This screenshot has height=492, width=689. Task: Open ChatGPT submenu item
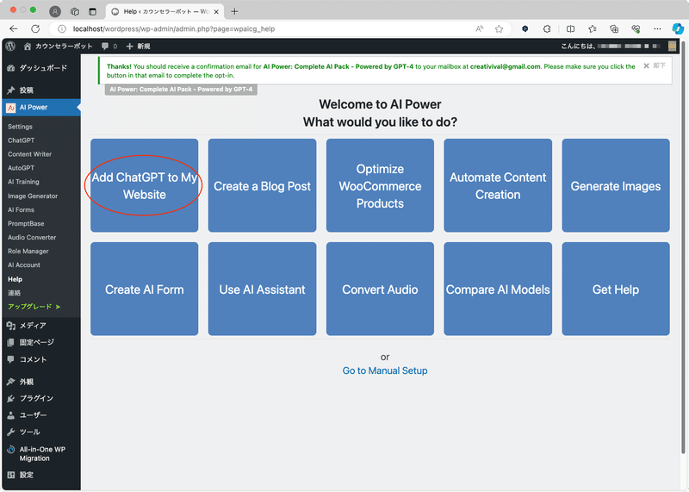pos(21,140)
